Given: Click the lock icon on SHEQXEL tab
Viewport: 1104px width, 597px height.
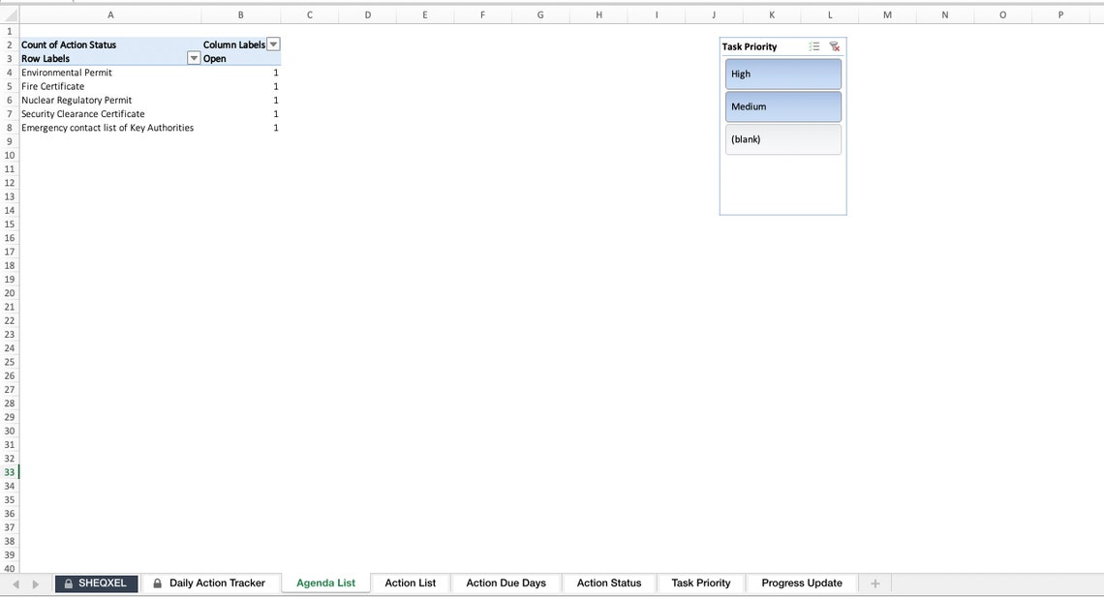Looking at the screenshot, I should (x=68, y=582).
